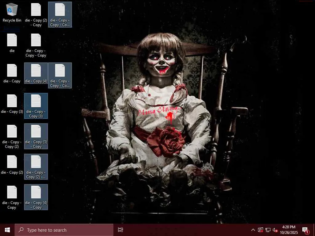
Task: Select the highlighted "die - Copy (4)" file
Action: 36,73
